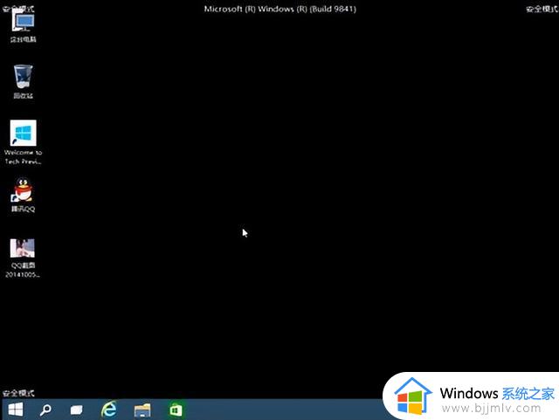Screen dimensions: 559x420
Task: Click the taskbar Search magnifier icon
Action: pos(45,410)
